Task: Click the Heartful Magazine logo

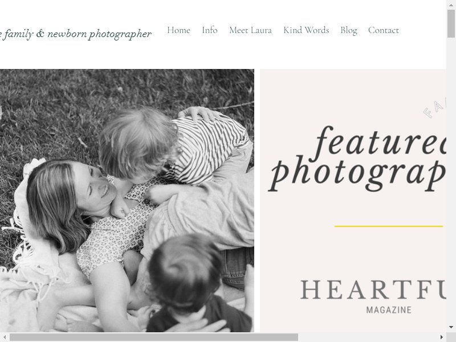Action: 373,296
